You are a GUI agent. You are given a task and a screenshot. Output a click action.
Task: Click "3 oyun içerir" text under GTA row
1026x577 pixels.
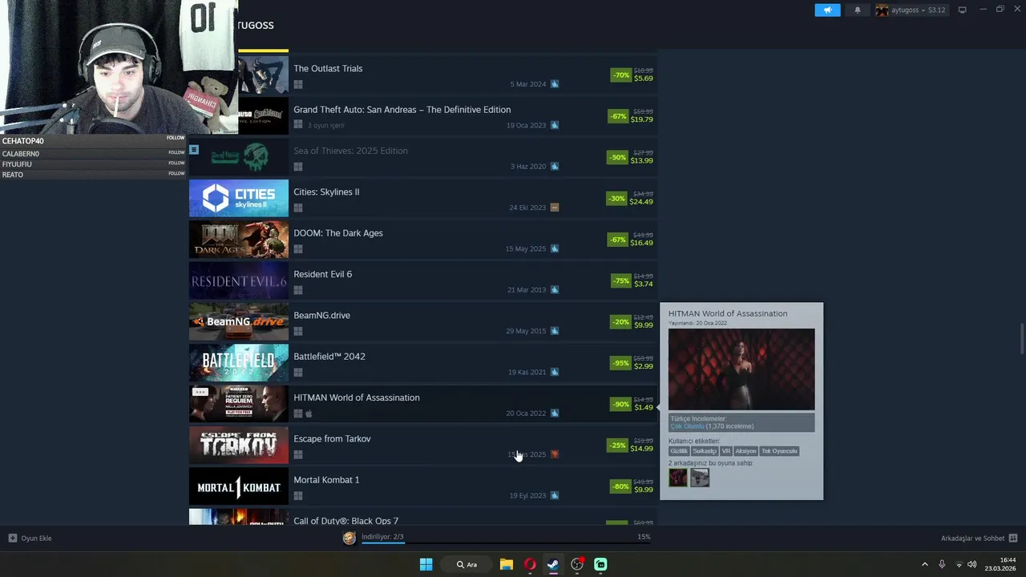(325, 125)
